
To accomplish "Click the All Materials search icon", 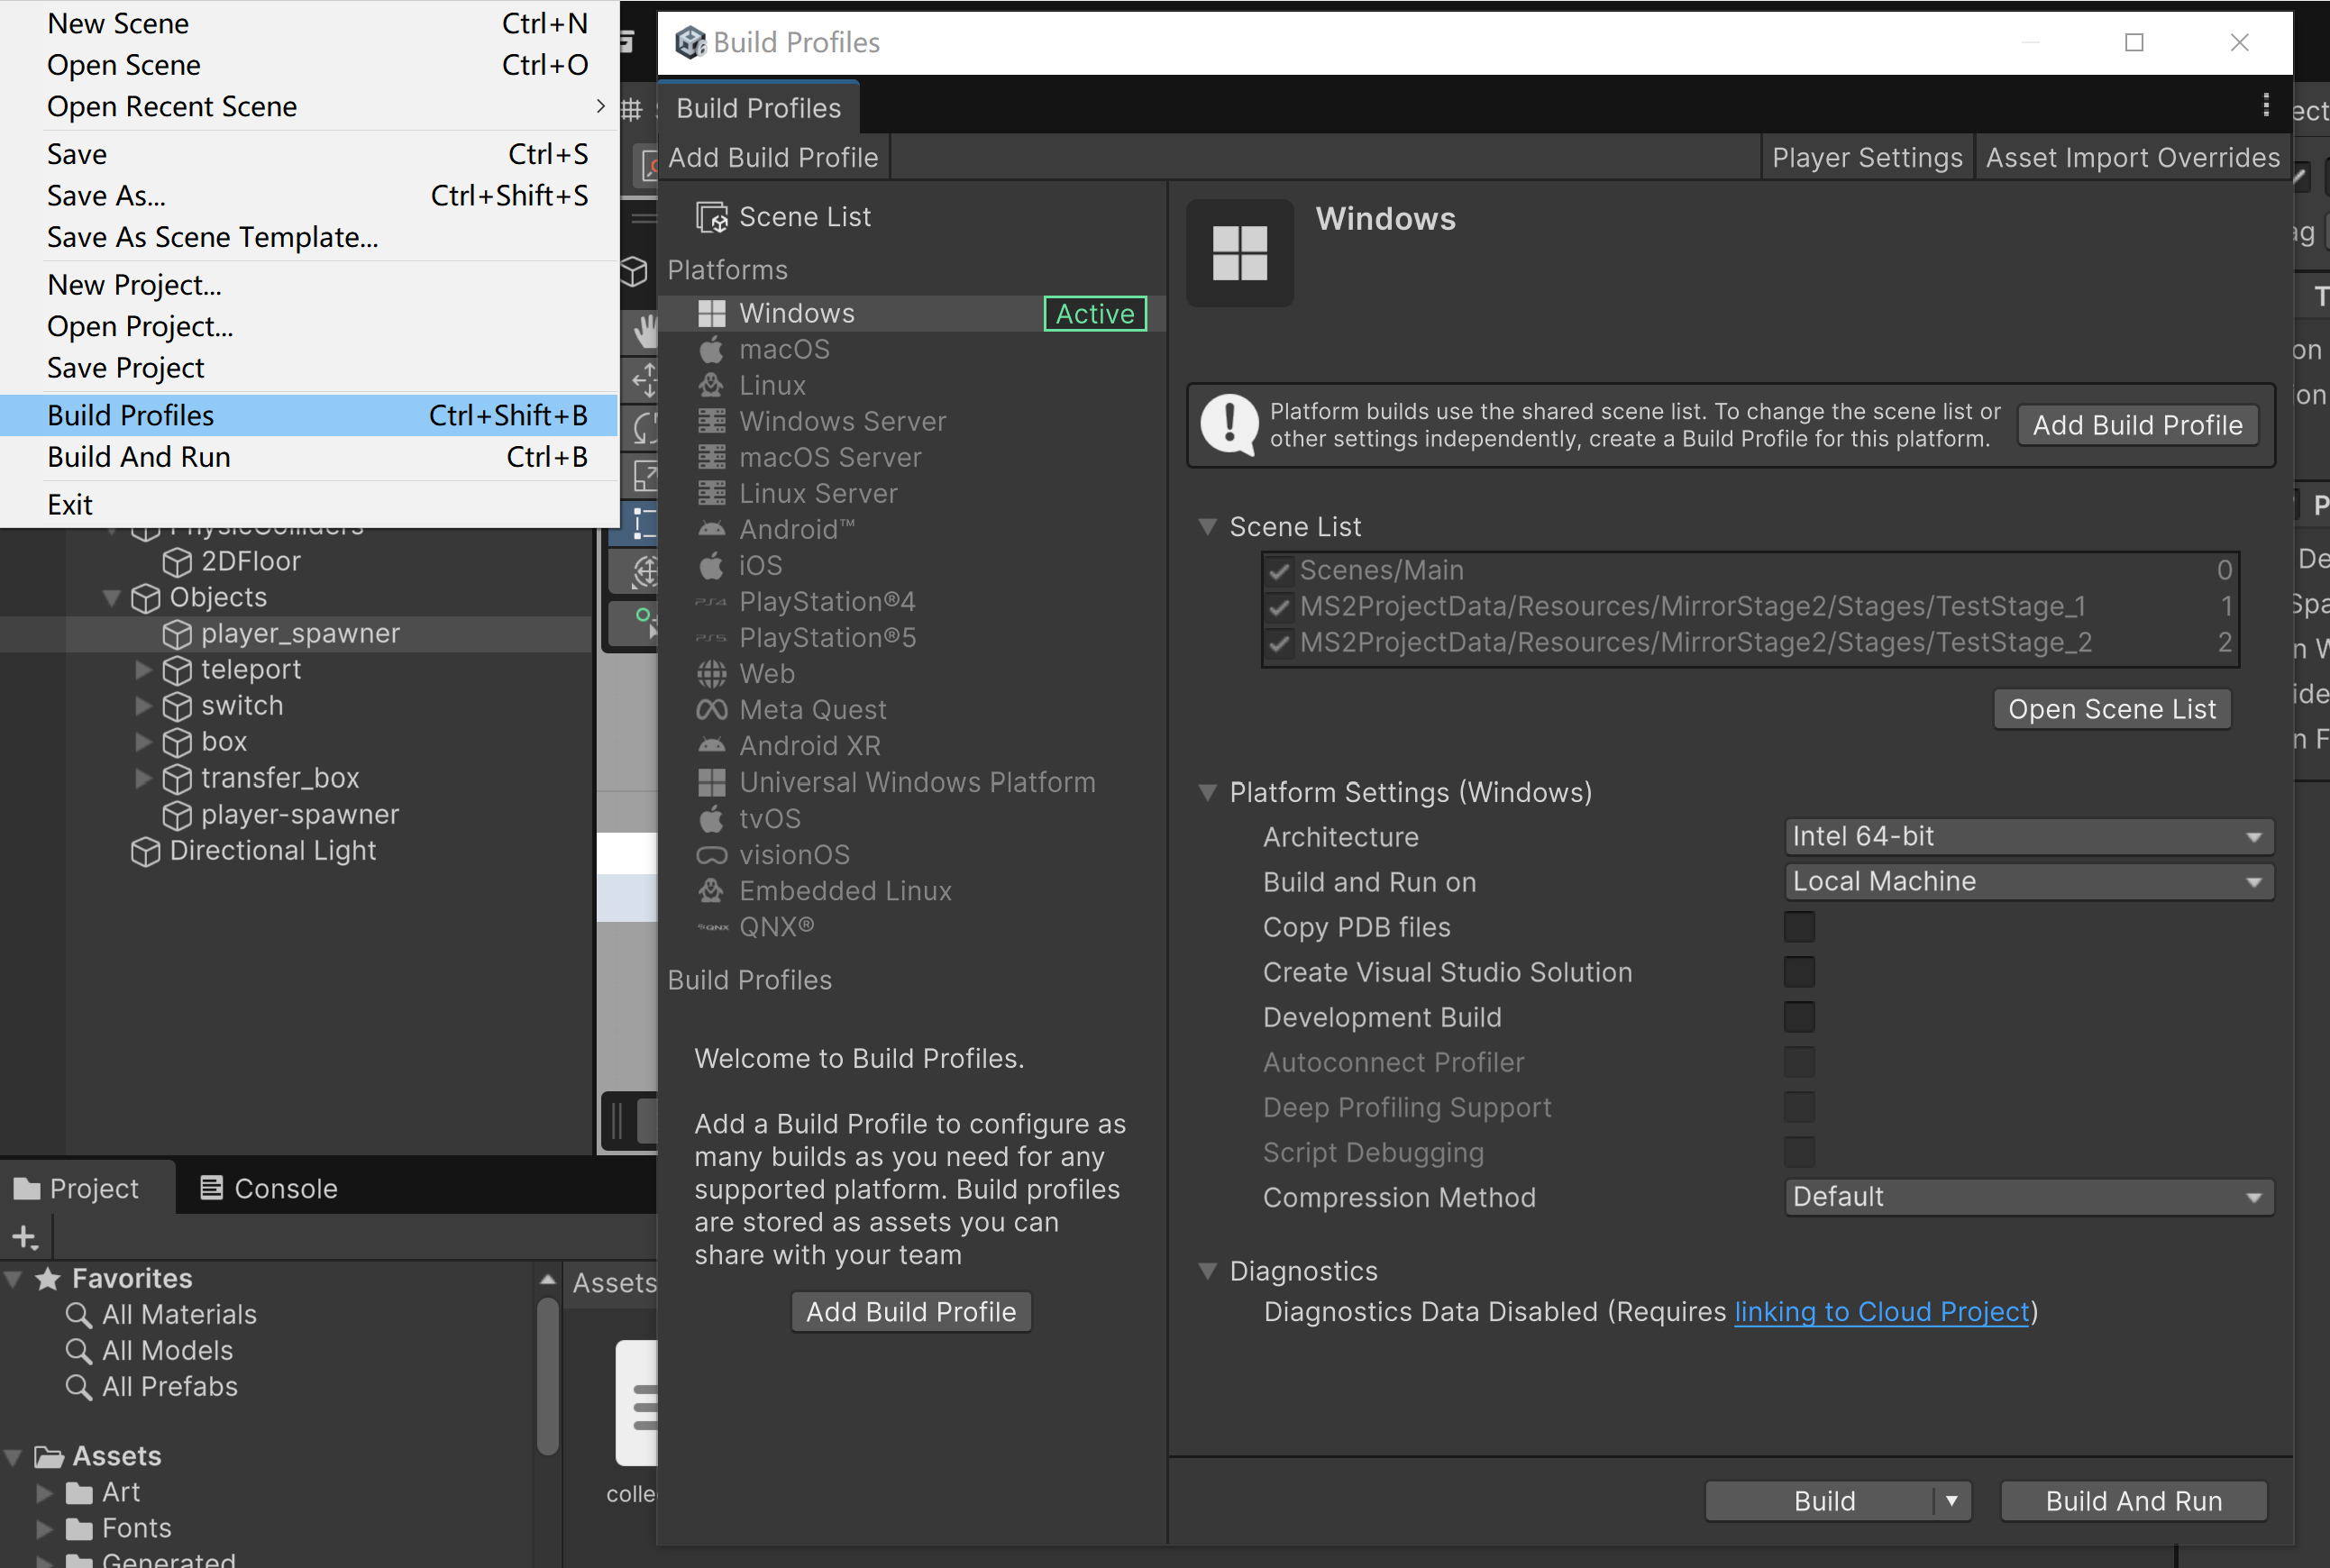I will point(79,1315).
